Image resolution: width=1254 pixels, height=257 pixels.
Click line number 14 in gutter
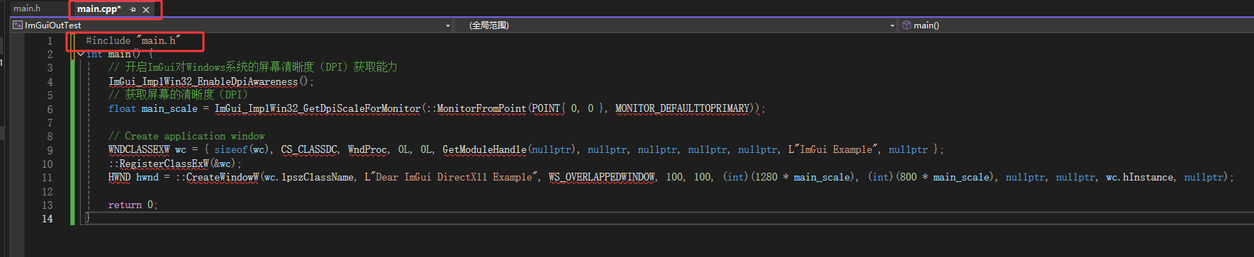pos(47,219)
